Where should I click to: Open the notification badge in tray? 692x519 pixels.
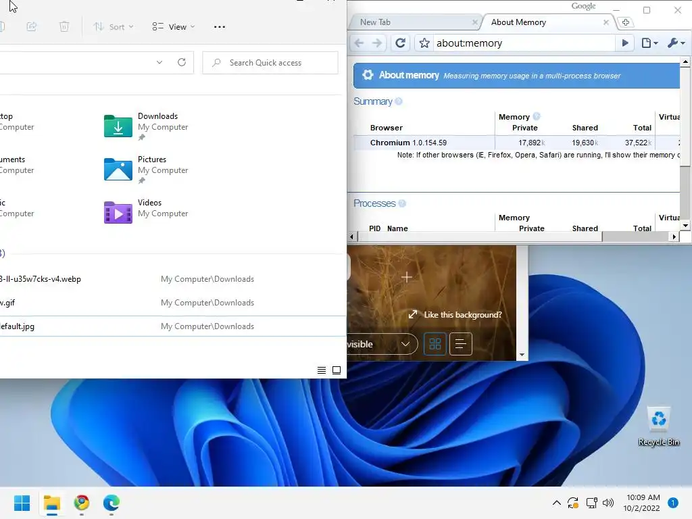point(673,503)
